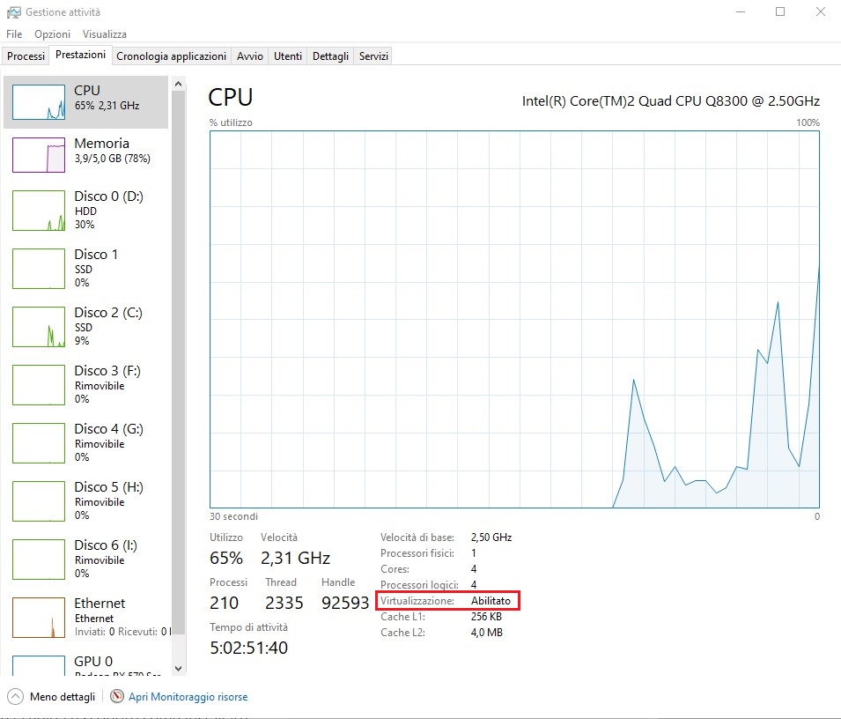Select Disco 0 (D:) HDD entry
The width and height of the screenshot is (841, 719).
coord(85,211)
